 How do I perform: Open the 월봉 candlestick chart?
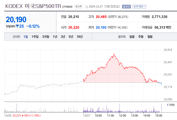tap(150, 37)
